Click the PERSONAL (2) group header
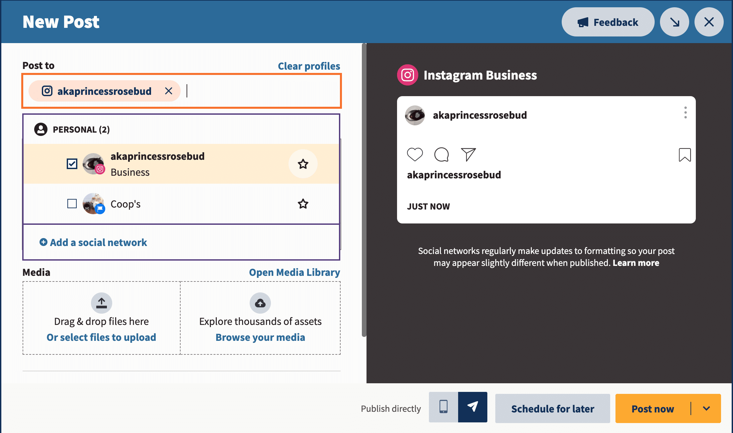This screenshot has width=733, height=433. pos(181,129)
